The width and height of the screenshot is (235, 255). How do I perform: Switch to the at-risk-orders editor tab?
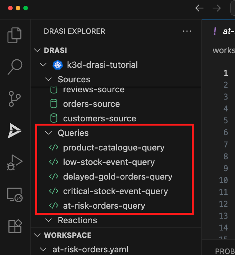pyautogui.click(x=226, y=31)
